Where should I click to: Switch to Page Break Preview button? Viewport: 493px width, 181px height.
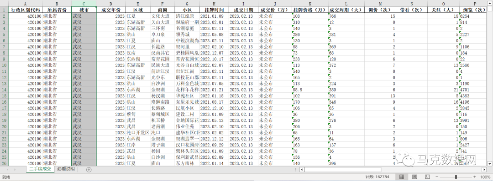click(427, 177)
